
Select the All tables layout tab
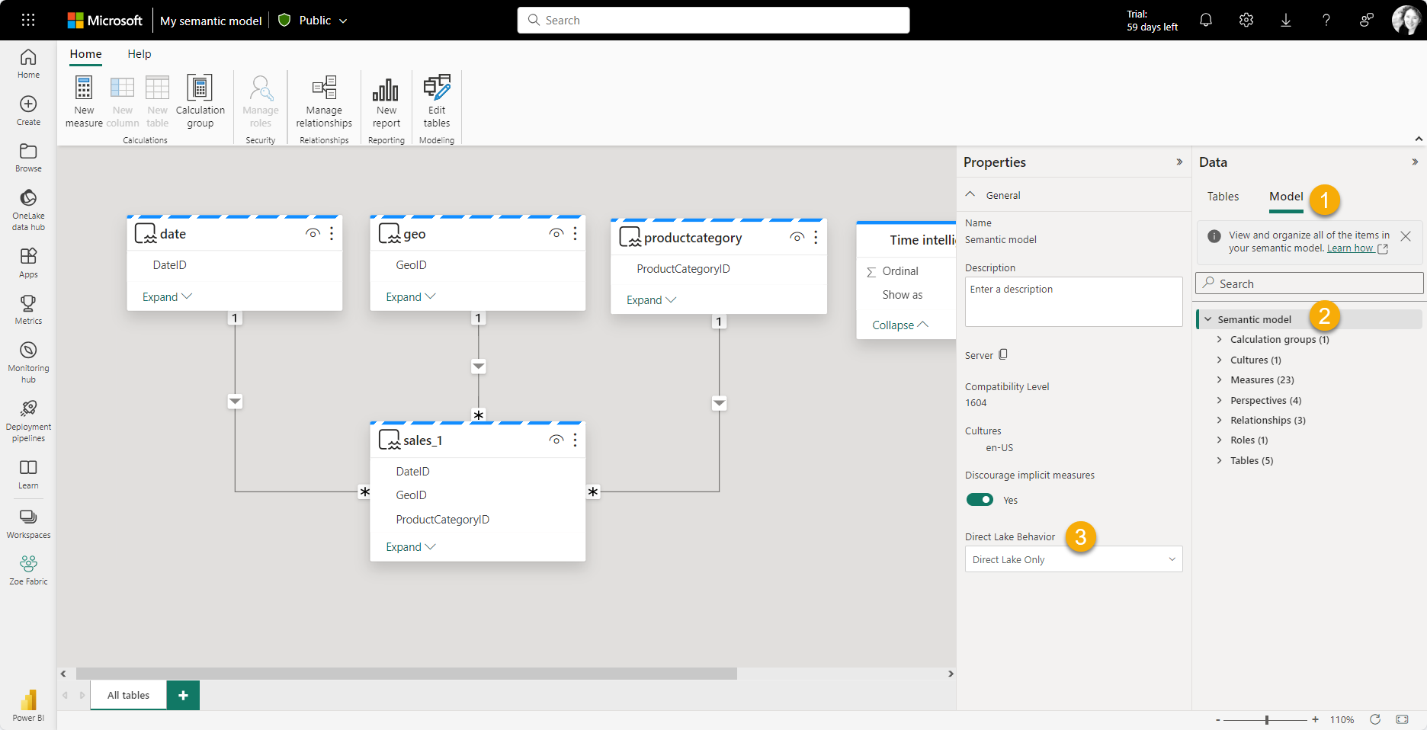pos(128,695)
